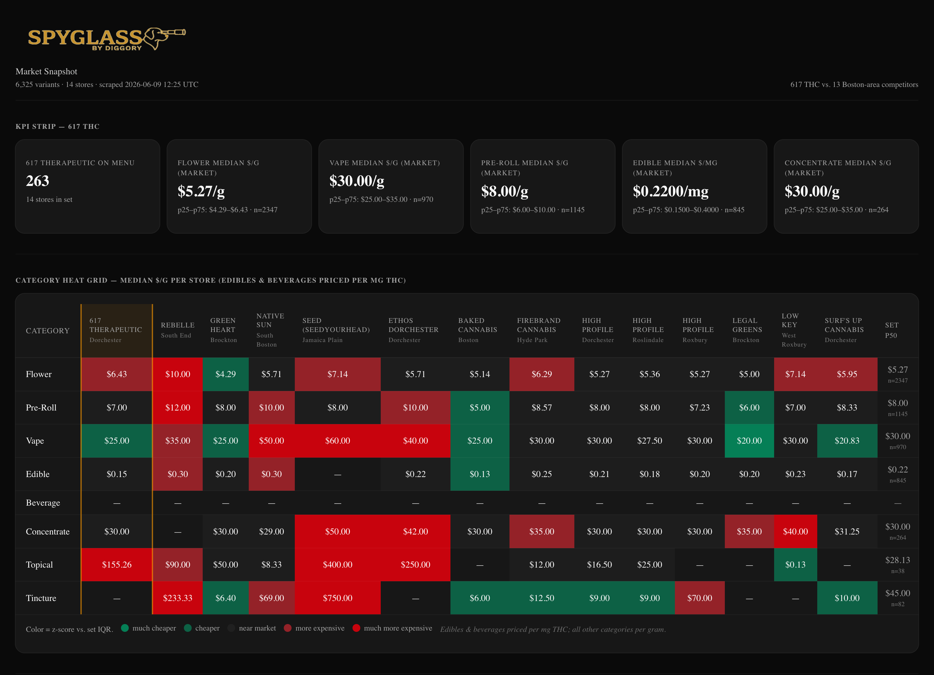Click the Surf's Up Cannabis header
The height and width of the screenshot is (675, 934).
click(x=847, y=330)
